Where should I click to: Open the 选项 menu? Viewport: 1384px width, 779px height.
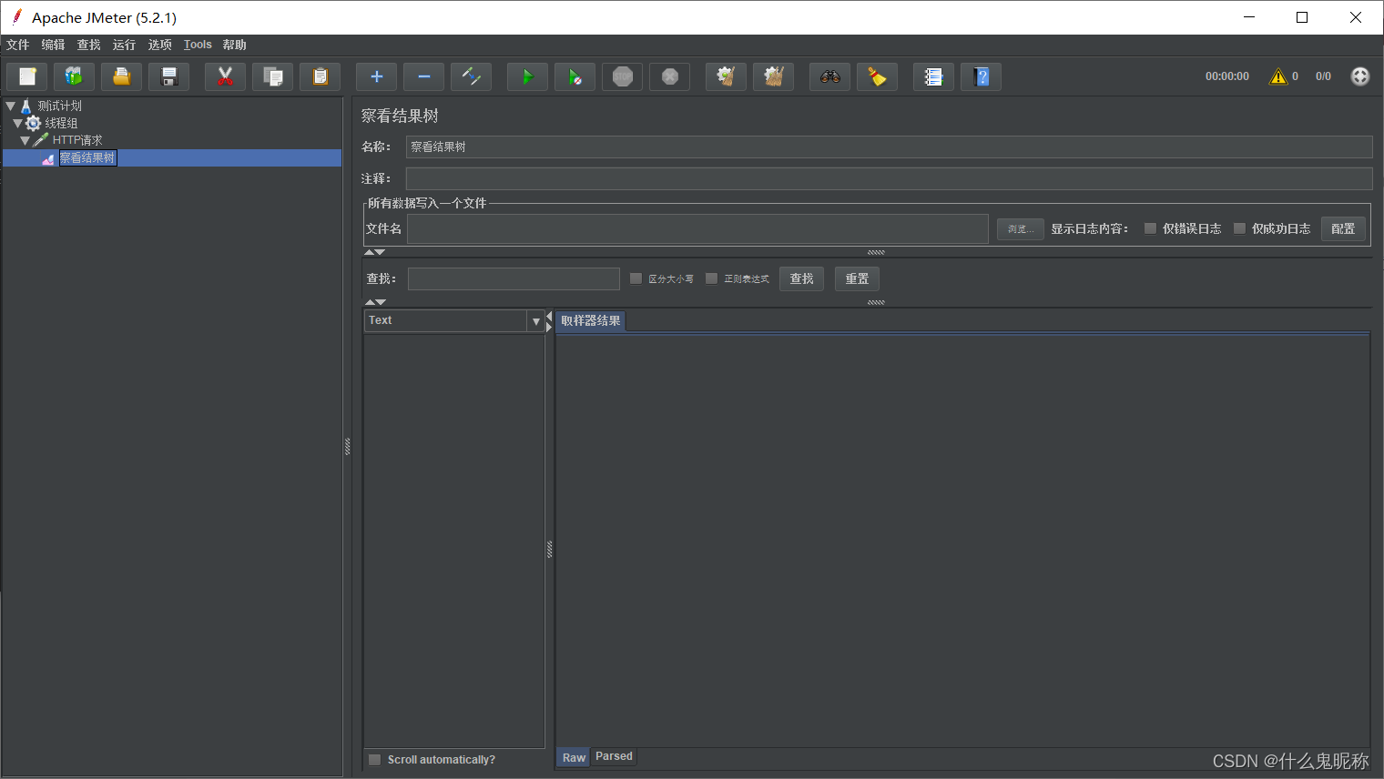159,45
